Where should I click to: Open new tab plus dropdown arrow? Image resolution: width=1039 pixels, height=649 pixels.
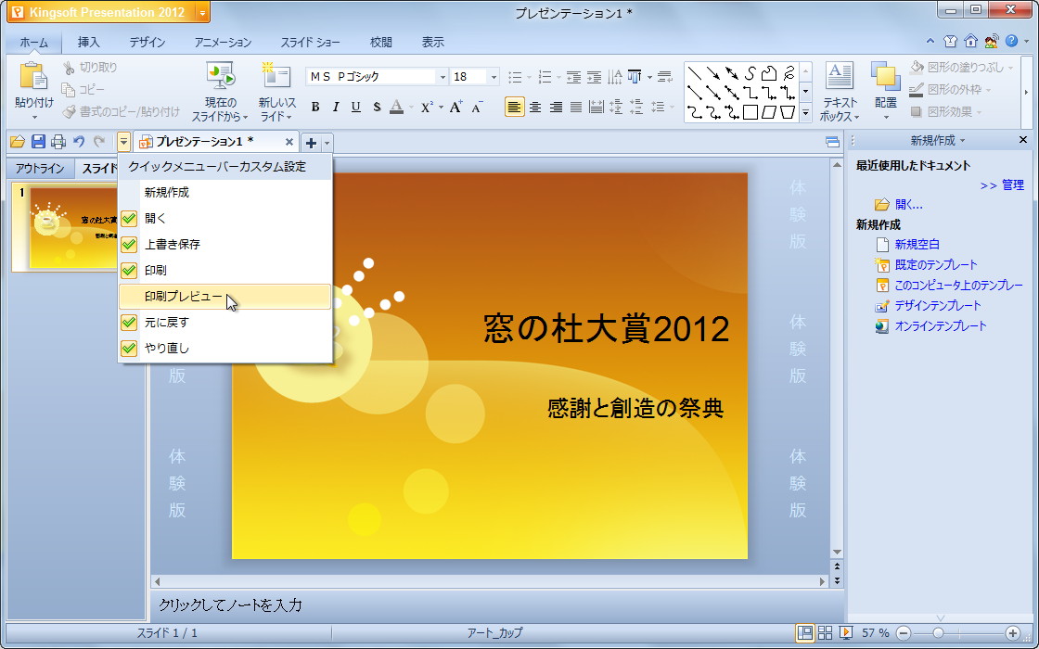tap(327, 143)
